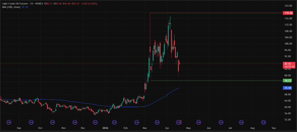The image size is (297, 132).
Task: Select the green horizontal line at 76.73
Action: coord(216,81)
